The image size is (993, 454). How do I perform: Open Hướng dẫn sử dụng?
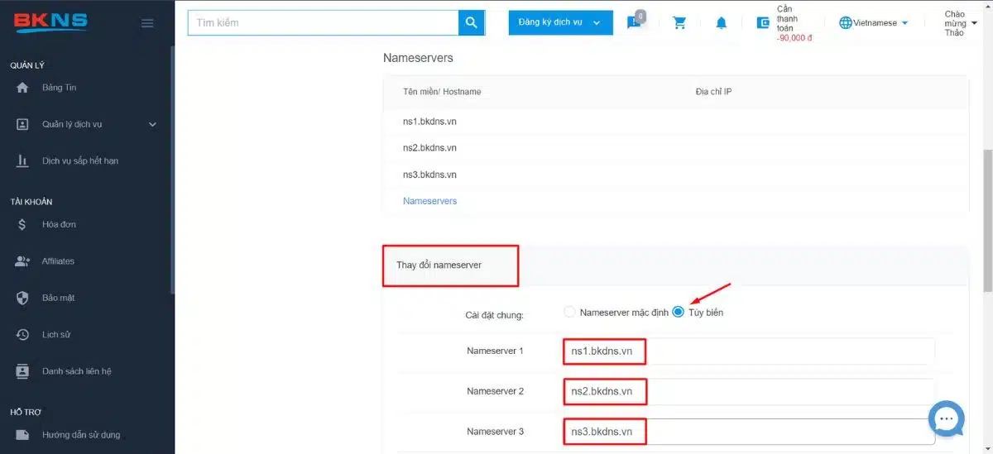pos(81,434)
